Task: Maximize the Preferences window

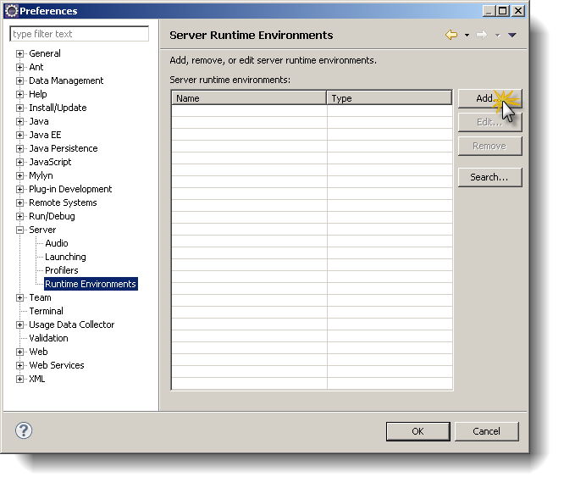Action: click(x=503, y=11)
